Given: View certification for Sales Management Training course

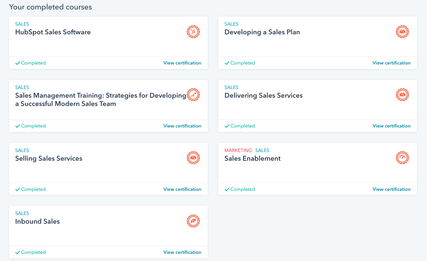Looking at the screenshot, I should (x=182, y=126).
